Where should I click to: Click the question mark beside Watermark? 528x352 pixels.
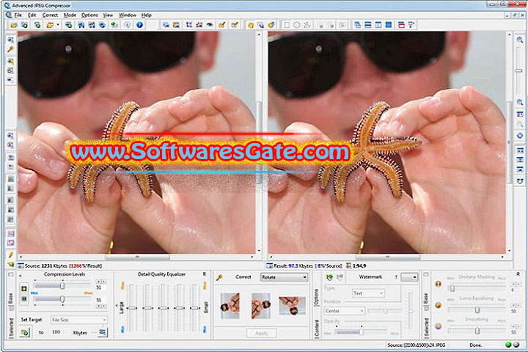coord(396,277)
